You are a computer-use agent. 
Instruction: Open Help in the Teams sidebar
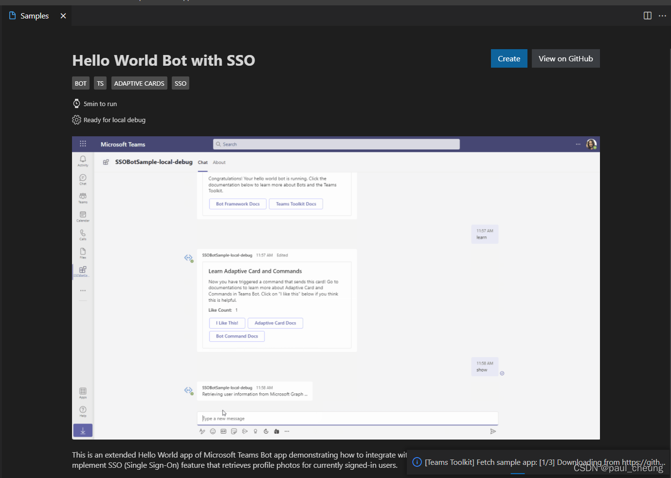click(x=83, y=411)
